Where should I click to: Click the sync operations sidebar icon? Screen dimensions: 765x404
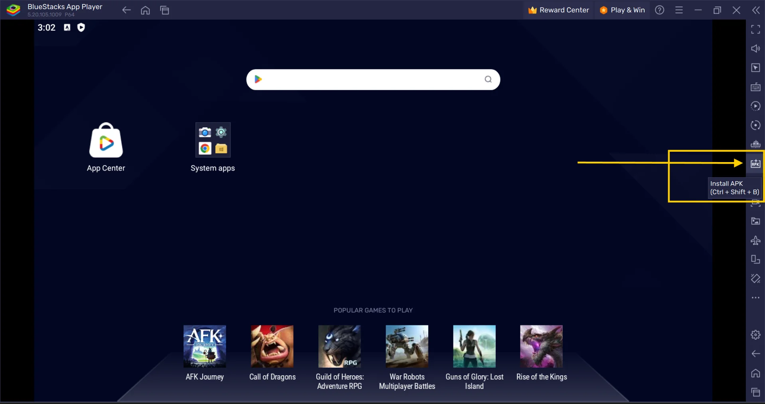pyautogui.click(x=755, y=106)
